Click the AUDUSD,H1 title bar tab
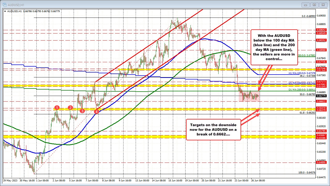 16,4
